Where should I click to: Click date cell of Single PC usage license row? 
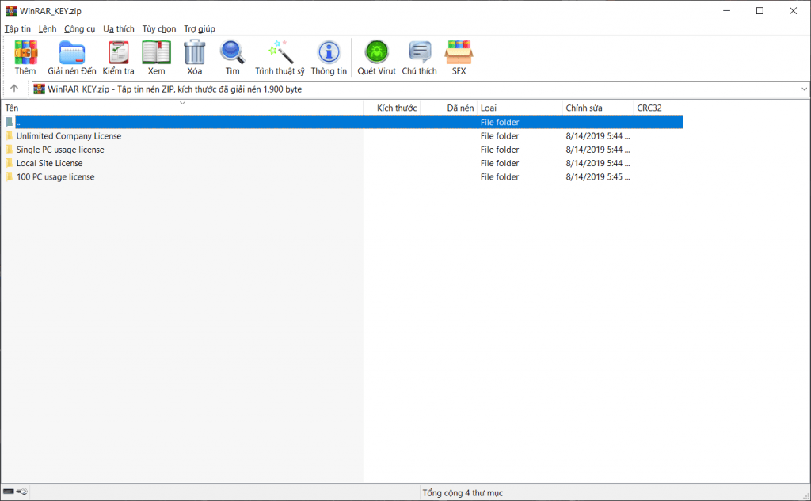pos(597,150)
